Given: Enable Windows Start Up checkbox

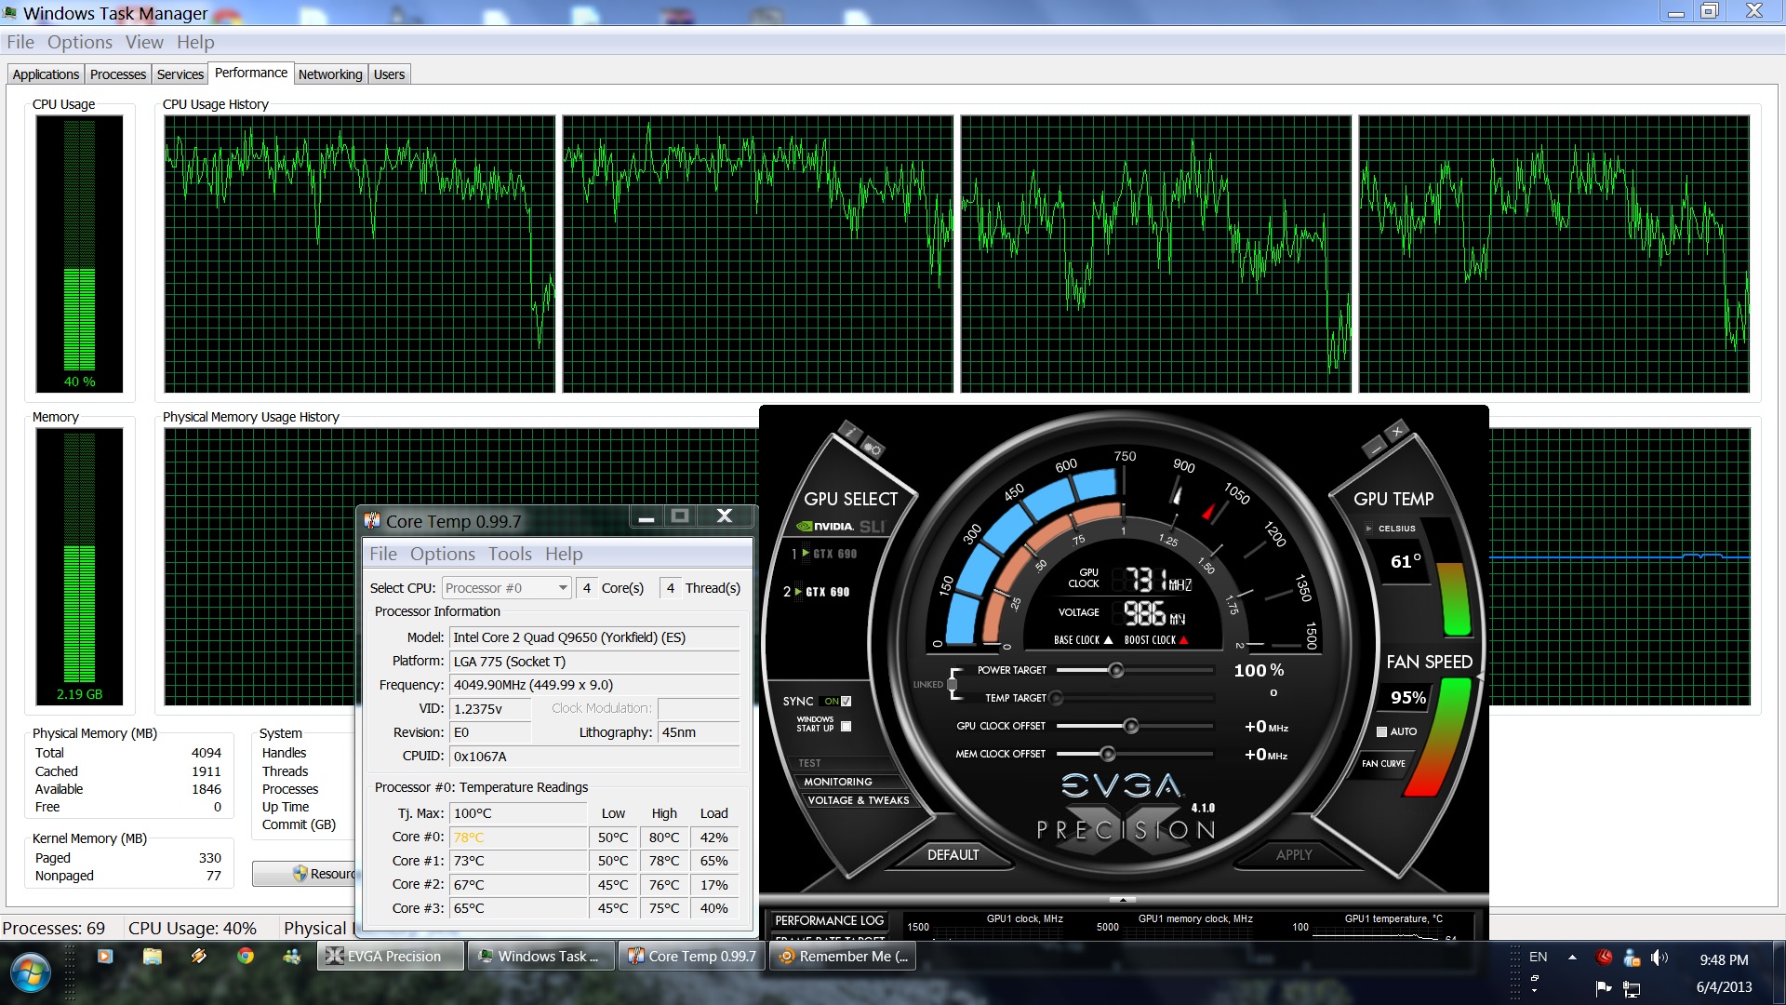Looking at the screenshot, I should 846,726.
